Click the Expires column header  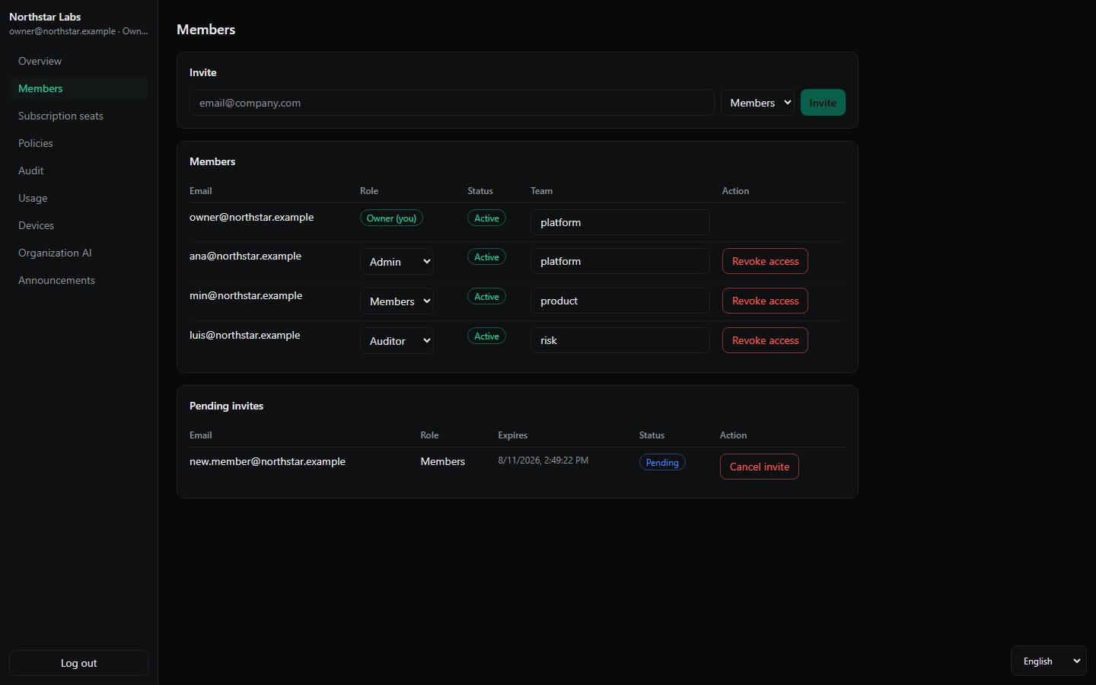(x=513, y=435)
